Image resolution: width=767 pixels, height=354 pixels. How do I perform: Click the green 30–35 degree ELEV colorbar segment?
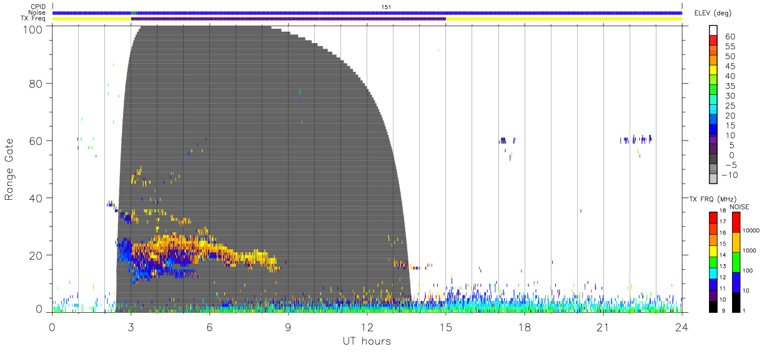click(x=713, y=91)
